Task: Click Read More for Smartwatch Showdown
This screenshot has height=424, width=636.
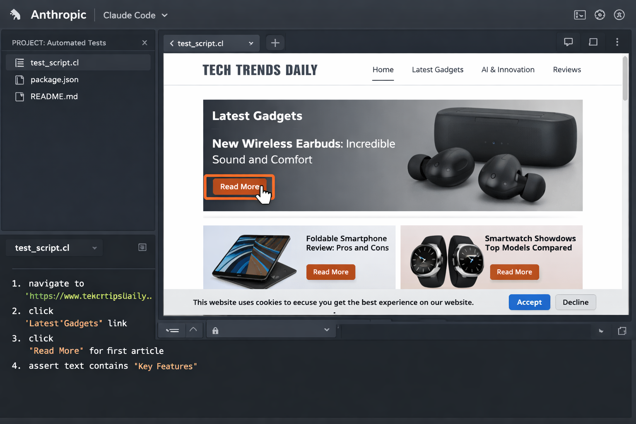Action: (x=514, y=272)
